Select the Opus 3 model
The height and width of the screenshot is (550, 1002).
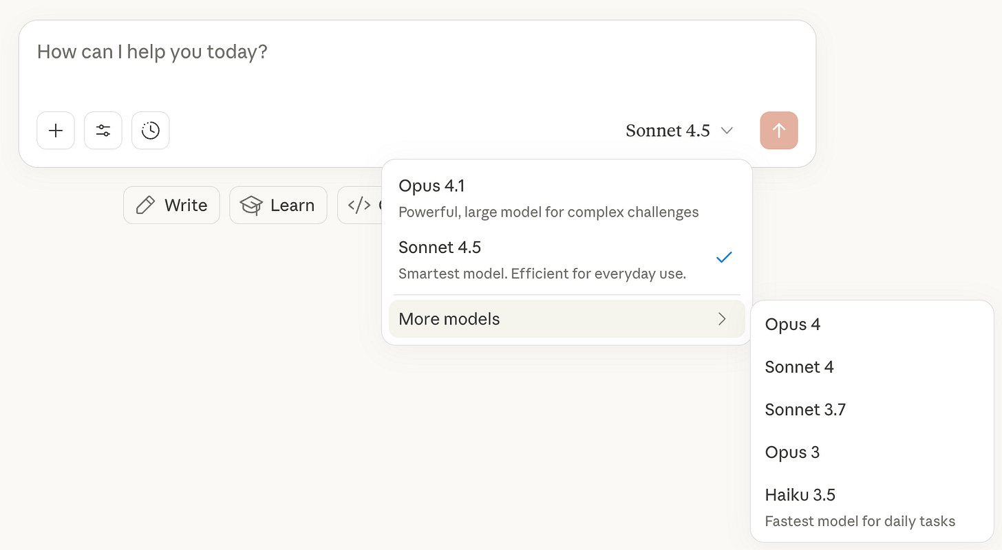792,452
